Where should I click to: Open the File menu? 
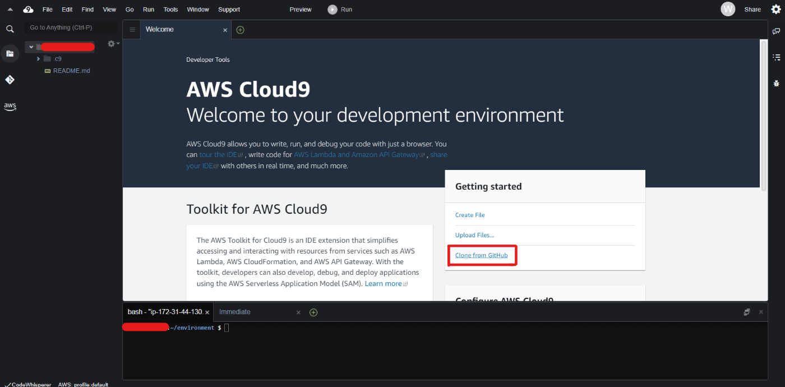point(48,10)
